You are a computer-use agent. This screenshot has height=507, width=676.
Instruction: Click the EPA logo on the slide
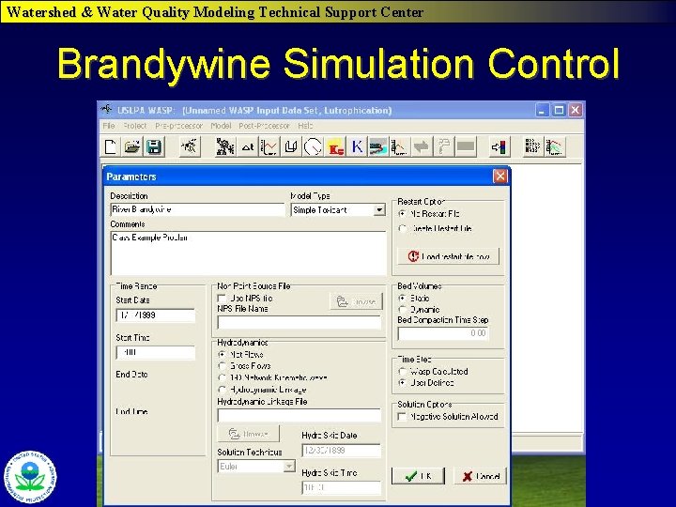pos(30,477)
